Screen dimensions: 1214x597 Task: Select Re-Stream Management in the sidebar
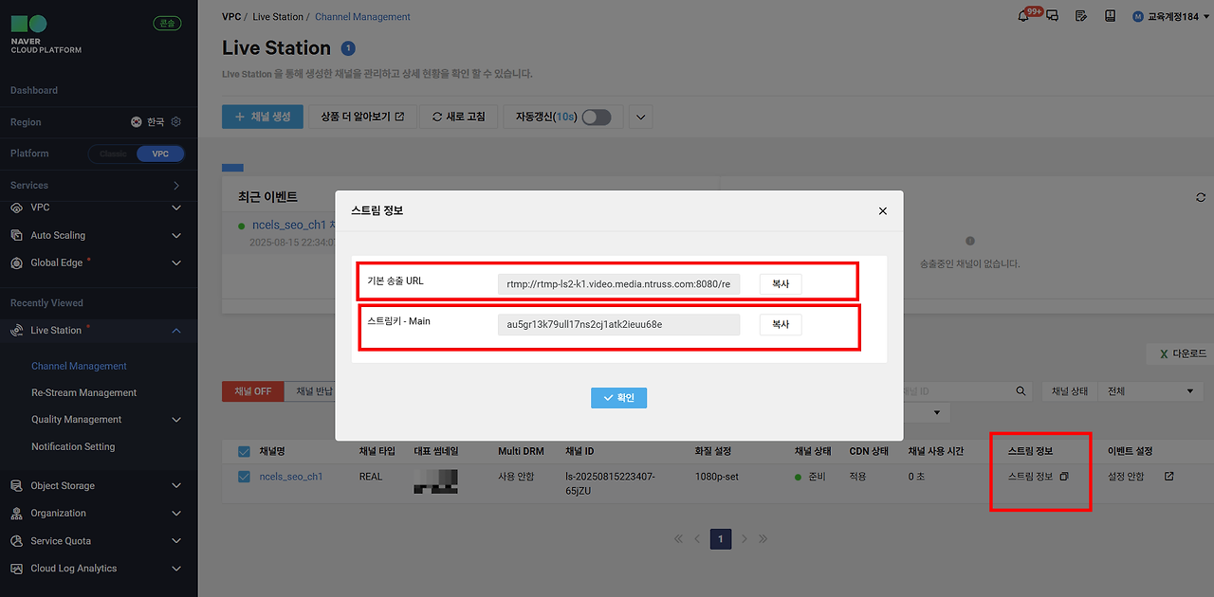pos(82,392)
